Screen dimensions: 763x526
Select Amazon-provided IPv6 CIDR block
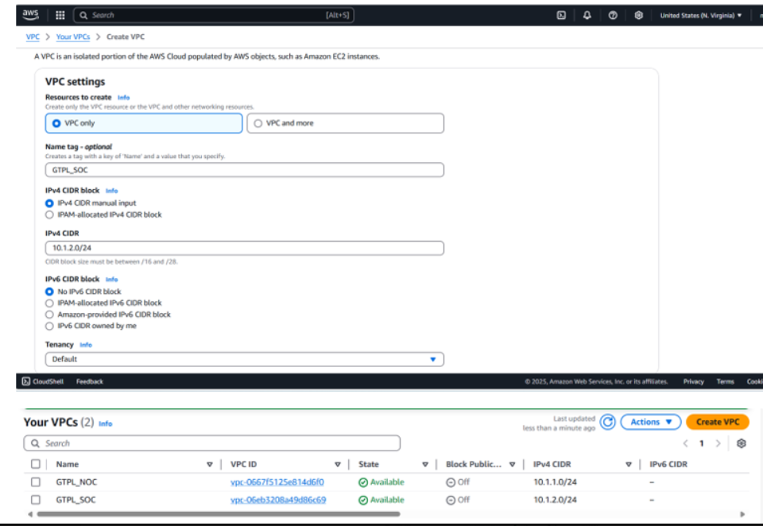pos(50,315)
